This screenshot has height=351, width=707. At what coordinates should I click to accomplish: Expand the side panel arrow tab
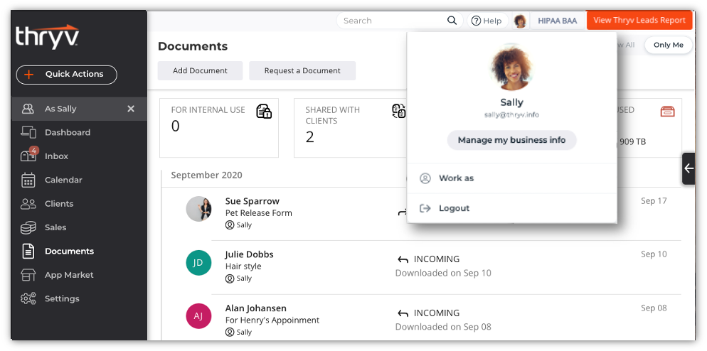point(689,168)
